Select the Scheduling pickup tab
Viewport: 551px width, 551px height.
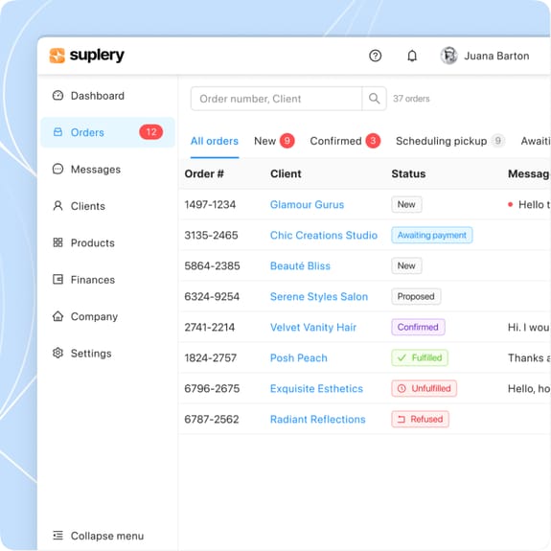pos(450,141)
